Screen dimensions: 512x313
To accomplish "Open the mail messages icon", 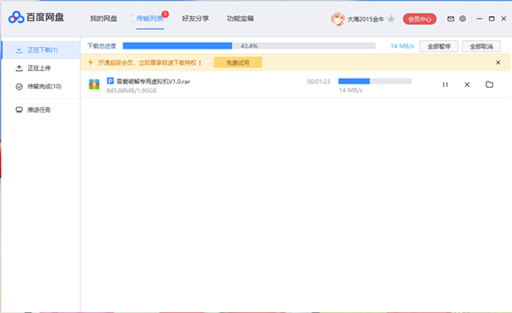I will click(451, 19).
